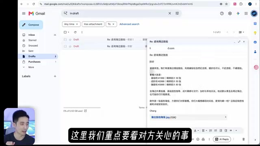Viewport: 260px width, 146px height.
Task: Remove the .jpg attachment
Action: (225, 117)
